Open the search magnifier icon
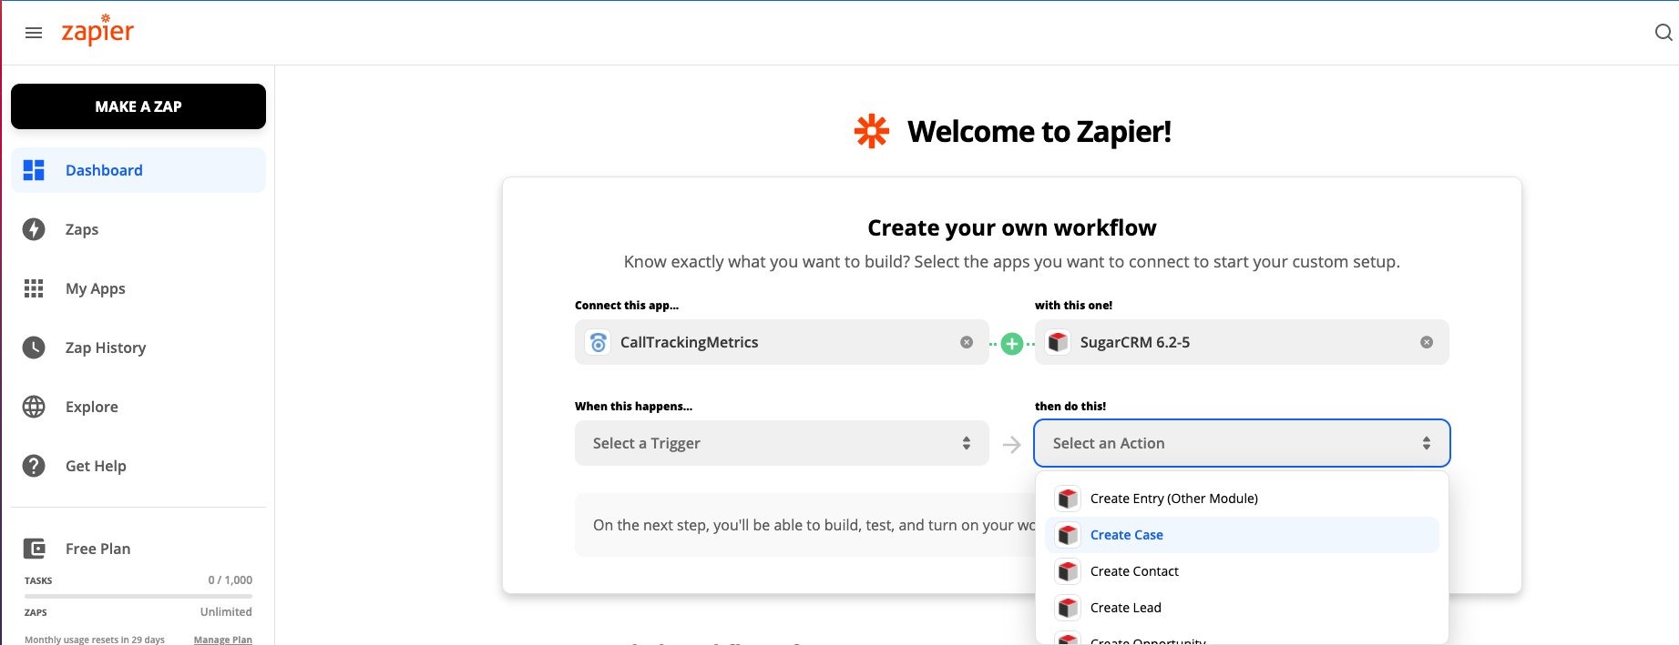This screenshot has width=1679, height=645. click(1664, 33)
